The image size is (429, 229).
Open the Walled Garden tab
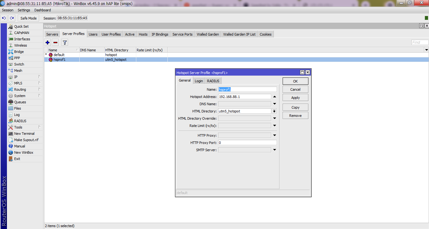click(x=208, y=34)
